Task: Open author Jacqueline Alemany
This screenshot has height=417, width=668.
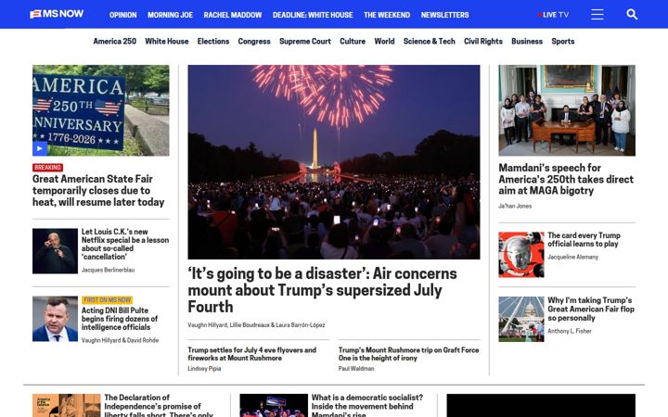Action: click(x=573, y=257)
